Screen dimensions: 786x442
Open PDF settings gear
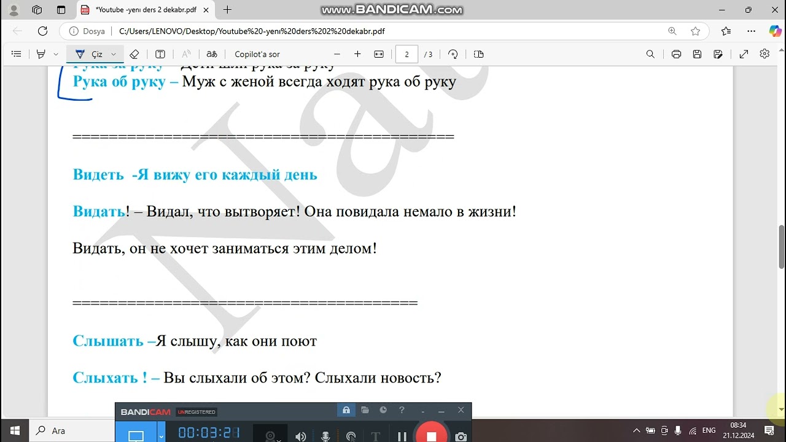click(765, 54)
